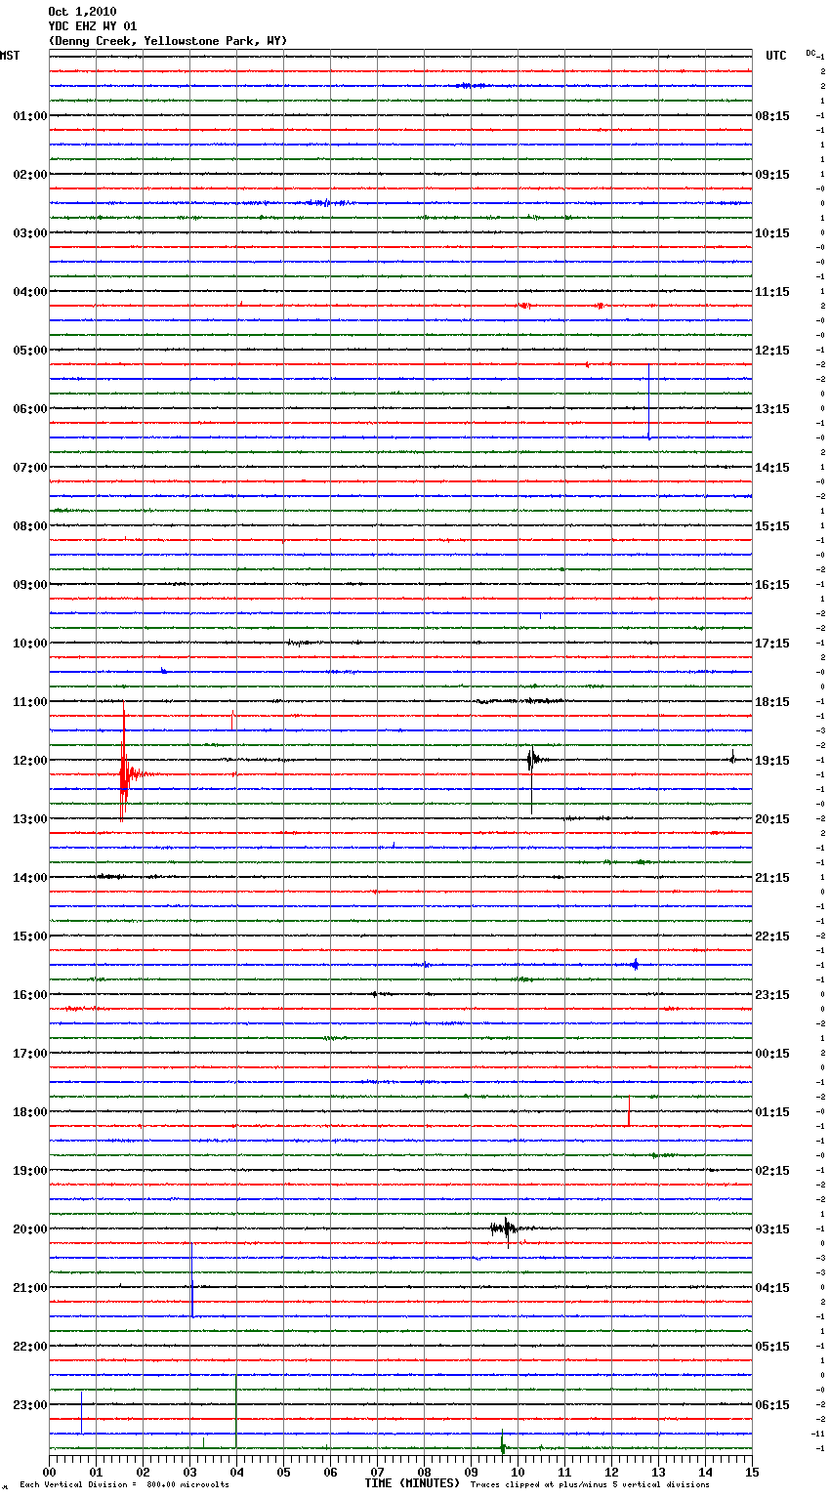Click the UTC time label '06:15'

point(772,1405)
